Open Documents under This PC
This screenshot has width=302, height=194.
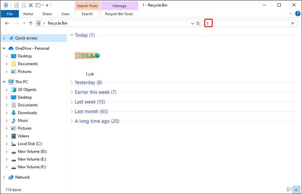coord(27,105)
